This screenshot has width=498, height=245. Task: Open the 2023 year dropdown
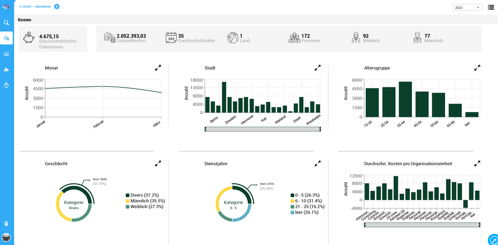pyautogui.click(x=467, y=7)
